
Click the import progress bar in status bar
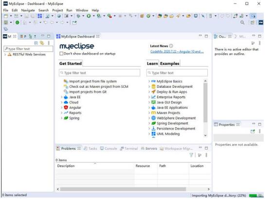click(256, 196)
